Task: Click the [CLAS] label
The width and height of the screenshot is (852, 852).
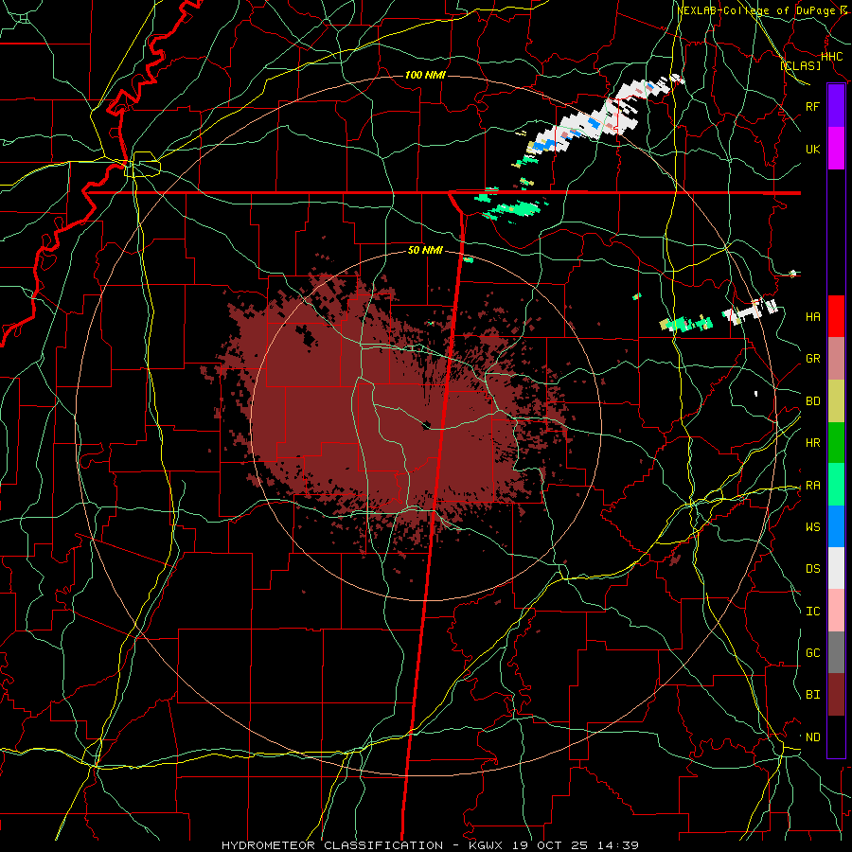Action: (800, 65)
